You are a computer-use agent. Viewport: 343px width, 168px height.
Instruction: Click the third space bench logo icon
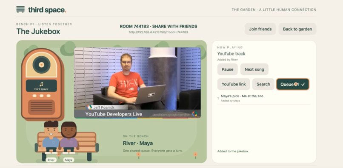click(x=20, y=10)
